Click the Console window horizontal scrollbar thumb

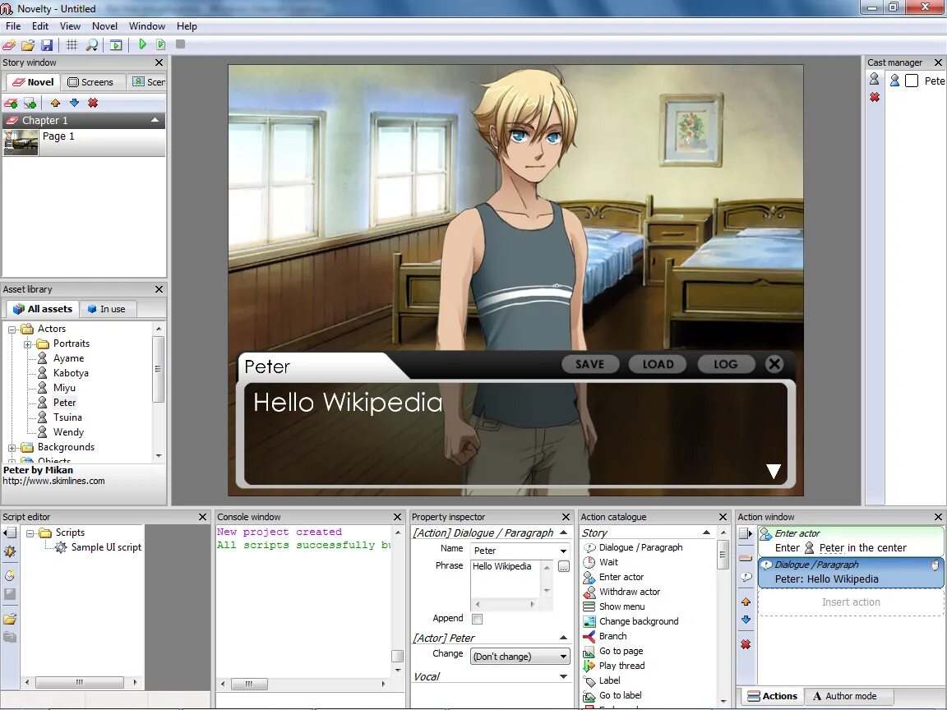point(248,684)
